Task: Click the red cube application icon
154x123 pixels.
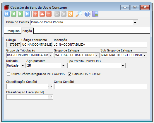Action: point(7,7)
